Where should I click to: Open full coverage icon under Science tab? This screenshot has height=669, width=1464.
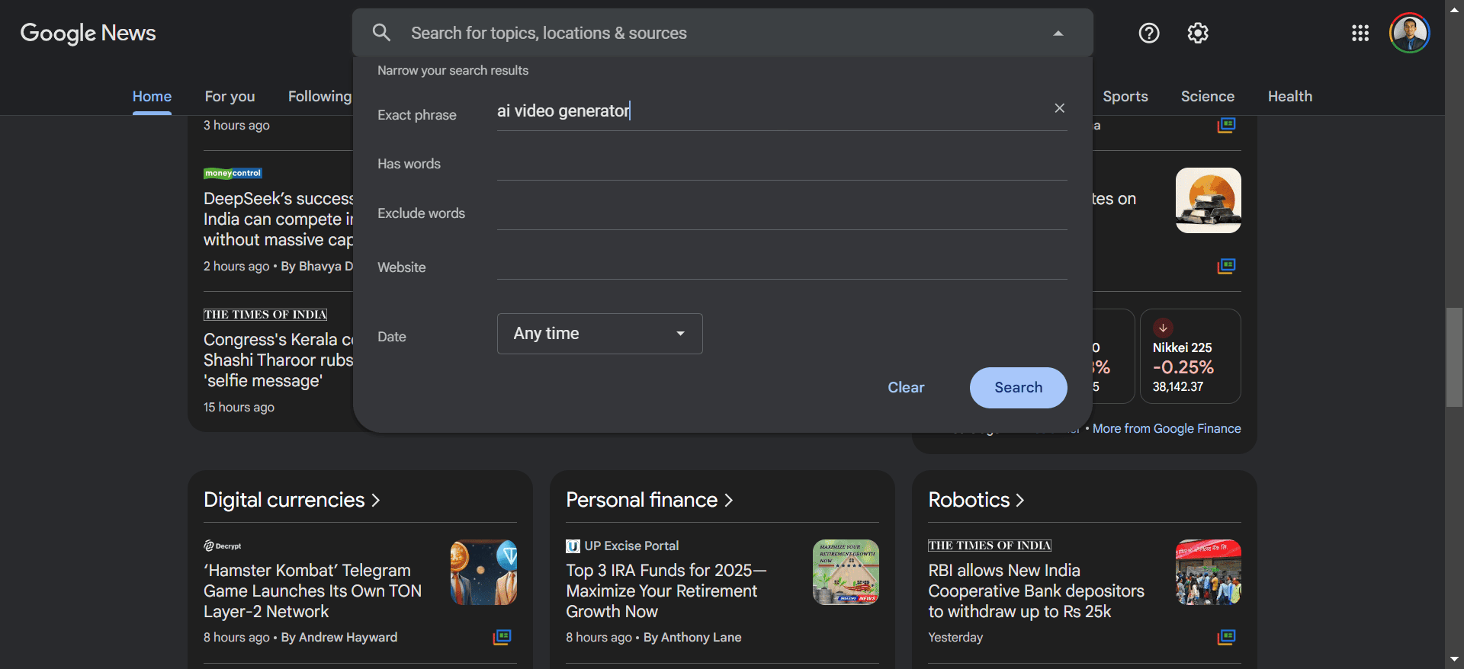1226,124
